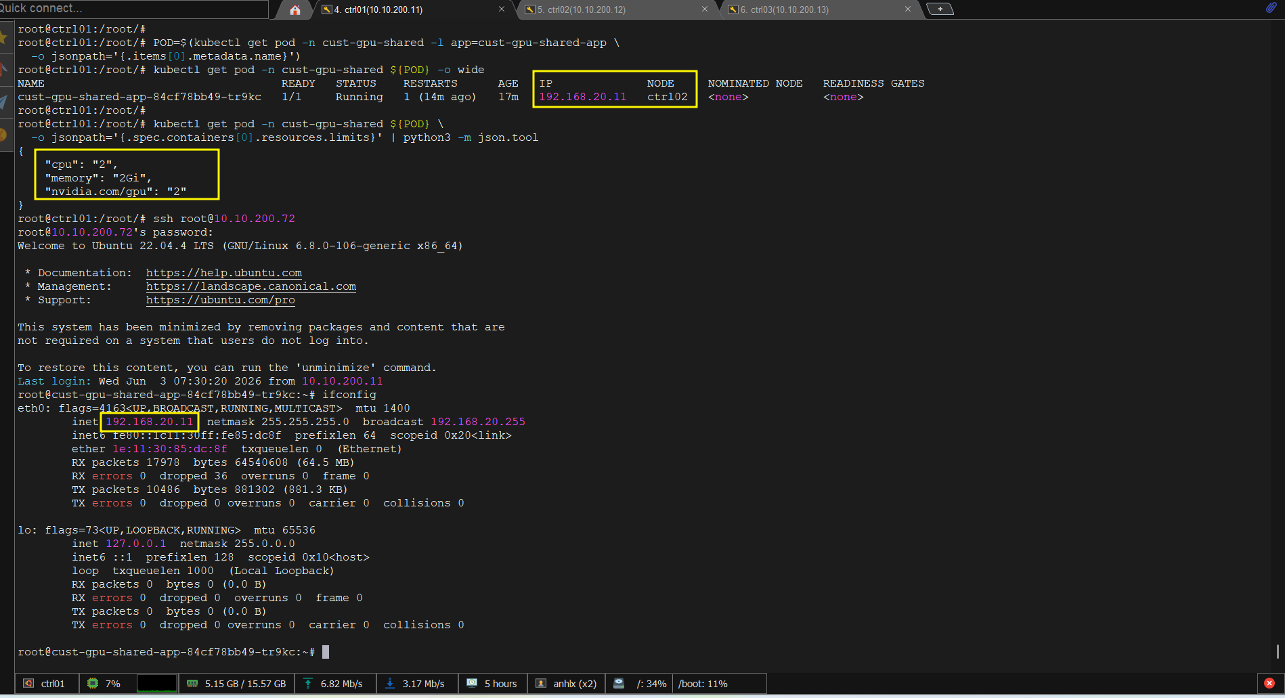This screenshot has height=698, width=1285.
Task: Open the https://landscape.canonical.com link
Action: point(251,286)
